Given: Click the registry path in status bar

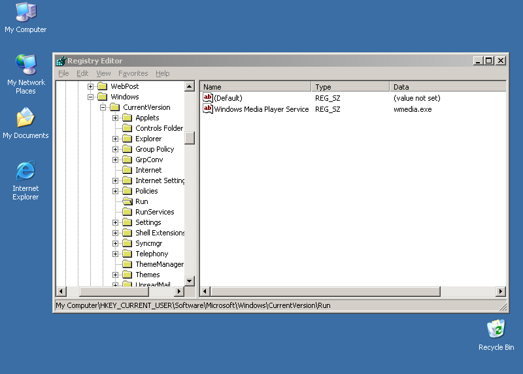Looking at the screenshot, I should pyautogui.click(x=193, y=305).
